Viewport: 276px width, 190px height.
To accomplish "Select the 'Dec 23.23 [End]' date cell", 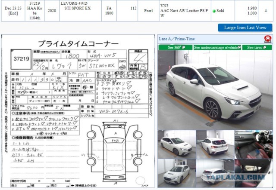I will (x=13, y=11).
